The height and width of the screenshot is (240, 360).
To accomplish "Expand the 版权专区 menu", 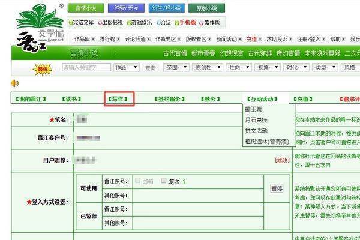I will (198, 39).
